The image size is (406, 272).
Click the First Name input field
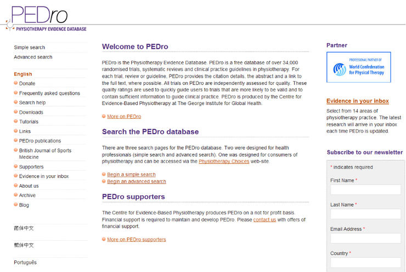pos(365,190)
